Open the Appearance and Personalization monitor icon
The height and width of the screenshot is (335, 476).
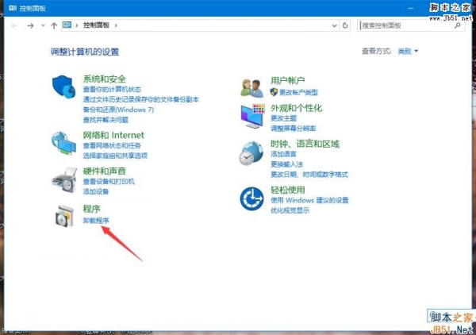tap(252, 116)
